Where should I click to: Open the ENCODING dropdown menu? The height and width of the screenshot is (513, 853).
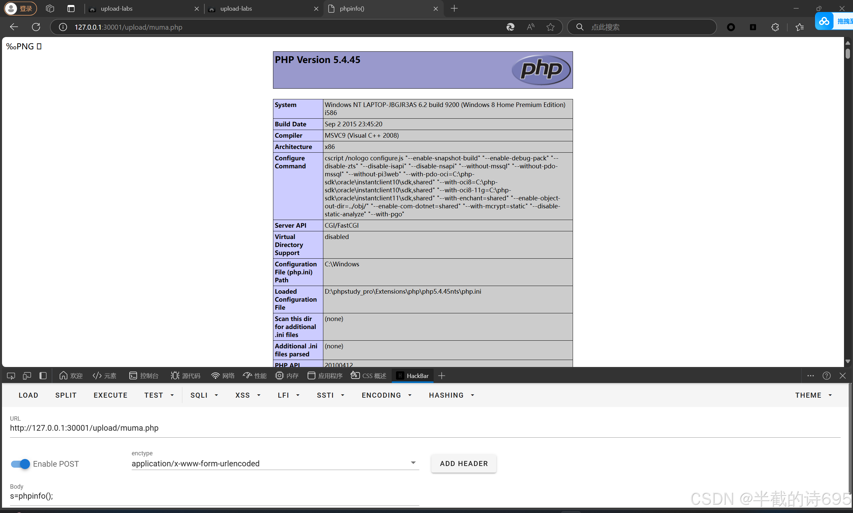(x=386, y=395)
